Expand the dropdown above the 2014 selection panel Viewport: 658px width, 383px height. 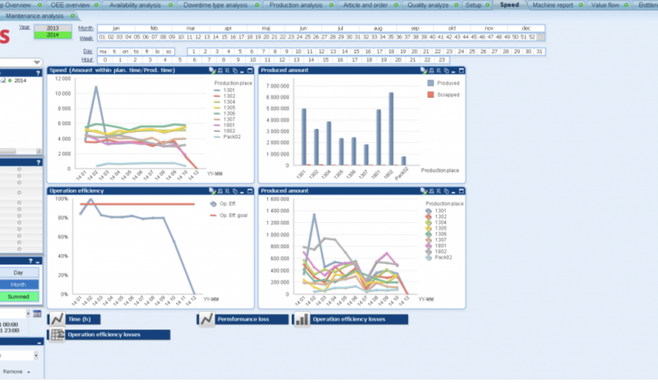pyautogui.click(x=36, y=62)
